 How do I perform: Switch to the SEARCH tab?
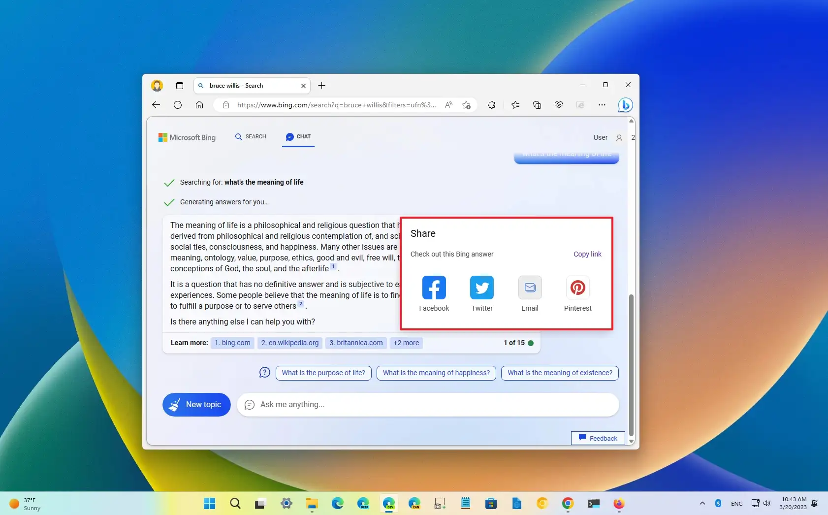(x=251, y=137)
